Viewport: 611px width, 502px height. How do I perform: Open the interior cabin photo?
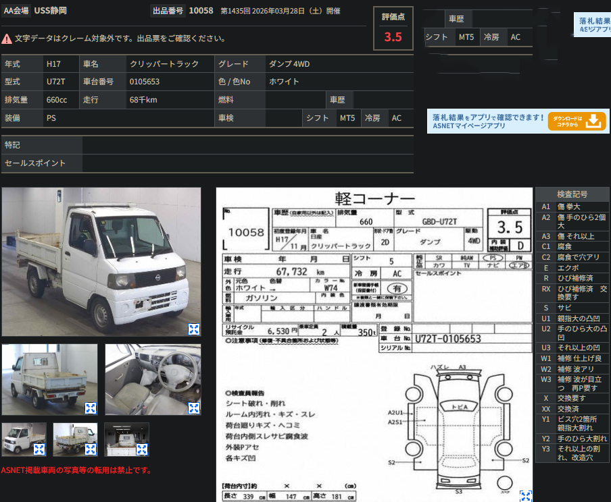tap(153, 379)
